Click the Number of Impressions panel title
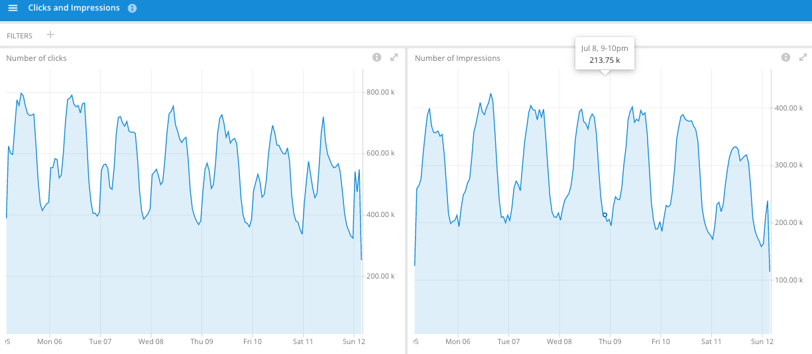 (x=457, y=58)
